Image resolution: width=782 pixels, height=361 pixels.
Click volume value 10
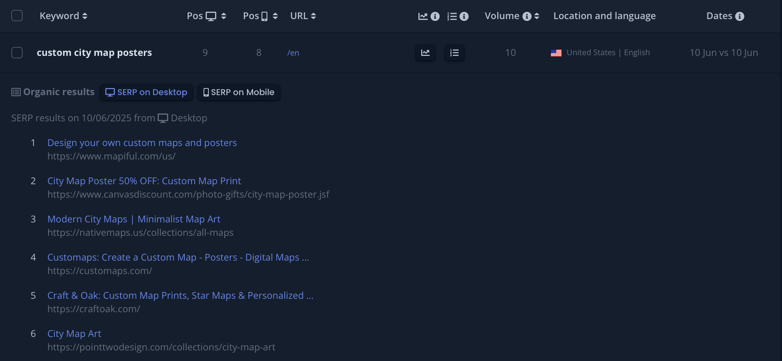point(511,53)
